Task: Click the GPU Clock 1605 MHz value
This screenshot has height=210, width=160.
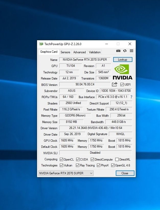Action: (67, 140)
